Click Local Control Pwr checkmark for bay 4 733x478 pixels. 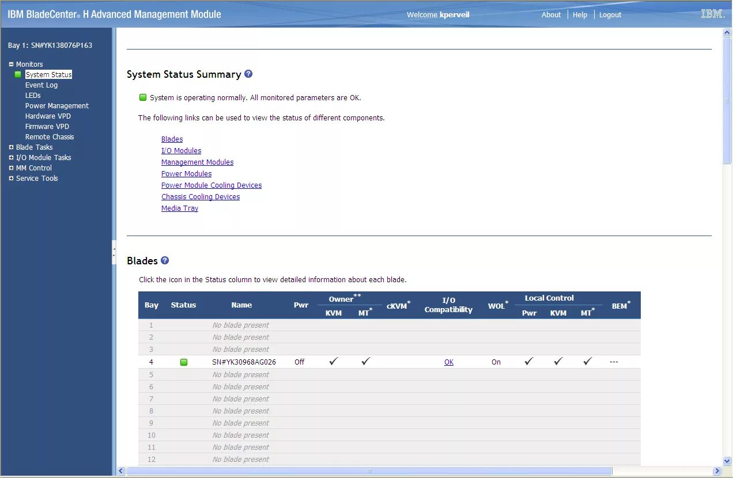tap(529, 362)
